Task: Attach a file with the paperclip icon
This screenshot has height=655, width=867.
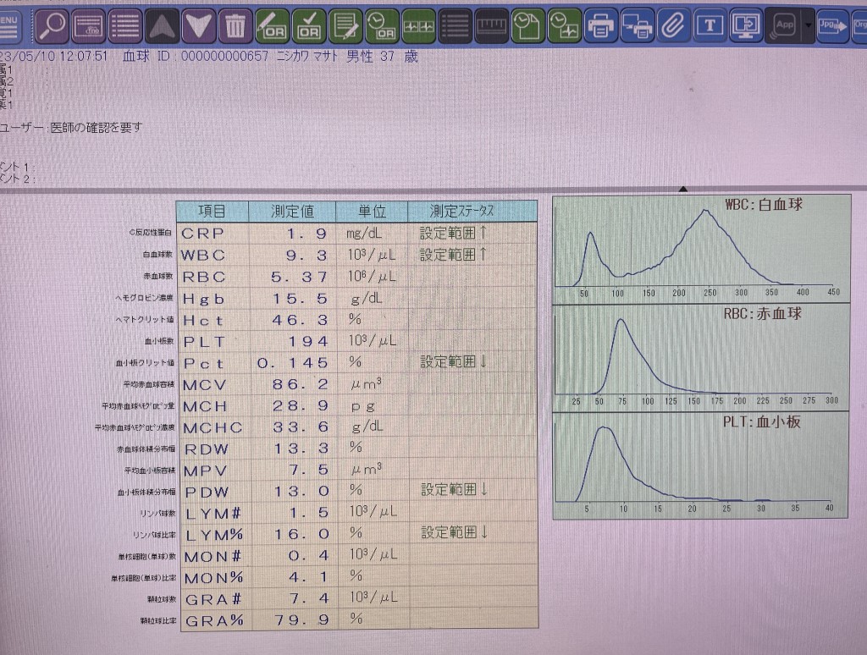Action: (x=673, y=25)
